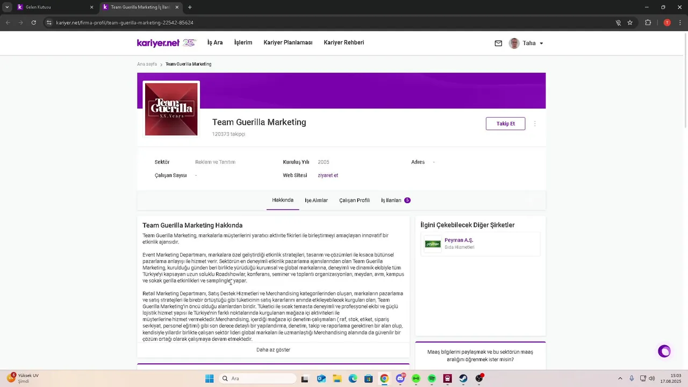
Task: Collapse text with Daha az göster
Action: tap(273, 350)
